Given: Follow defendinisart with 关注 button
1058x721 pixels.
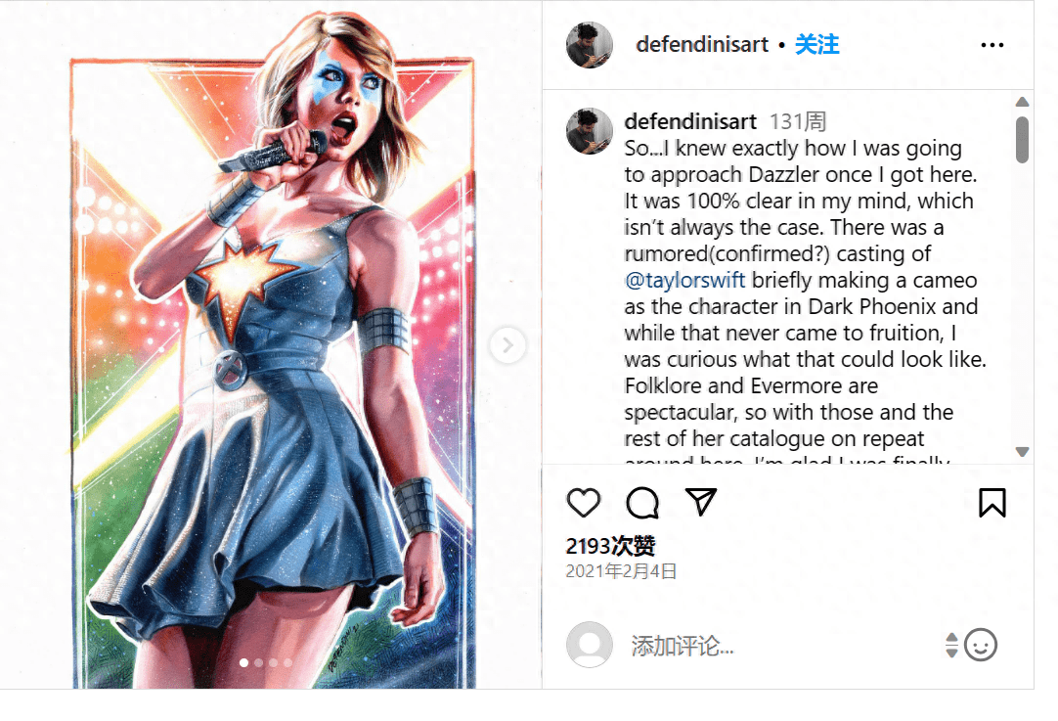Looking at the screenshot, I should pyautogui.click(x=816, y=45).
